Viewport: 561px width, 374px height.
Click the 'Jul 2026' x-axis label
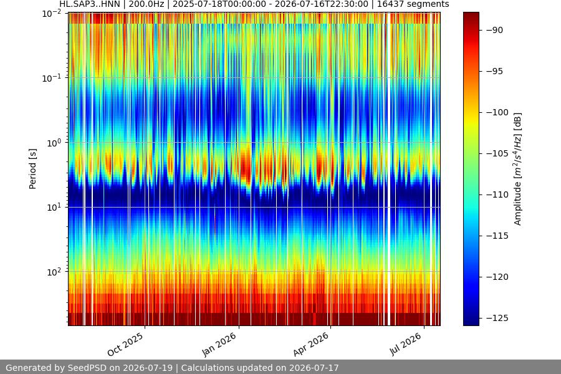tap(406, 344)
